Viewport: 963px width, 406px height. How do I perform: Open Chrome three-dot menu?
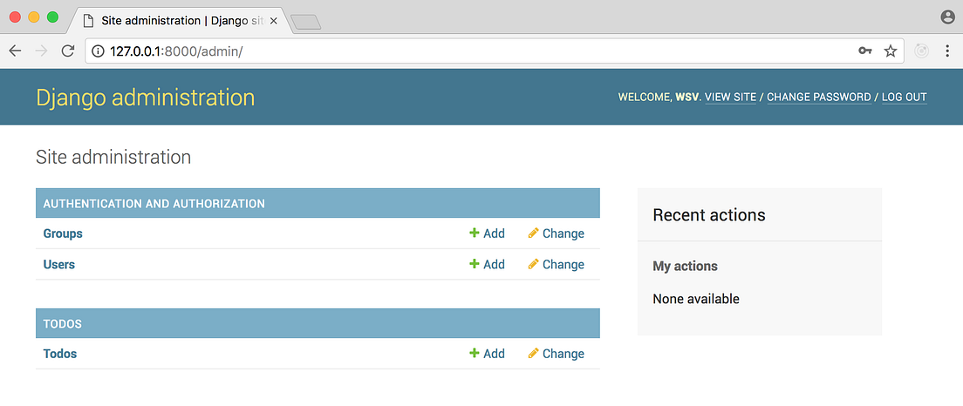947,51
